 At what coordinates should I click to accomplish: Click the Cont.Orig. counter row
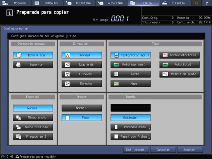[159, 18]
